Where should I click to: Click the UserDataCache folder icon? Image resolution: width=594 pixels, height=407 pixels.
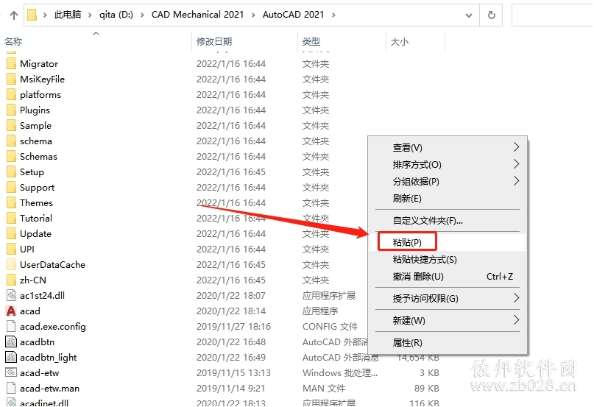(11, 265)
